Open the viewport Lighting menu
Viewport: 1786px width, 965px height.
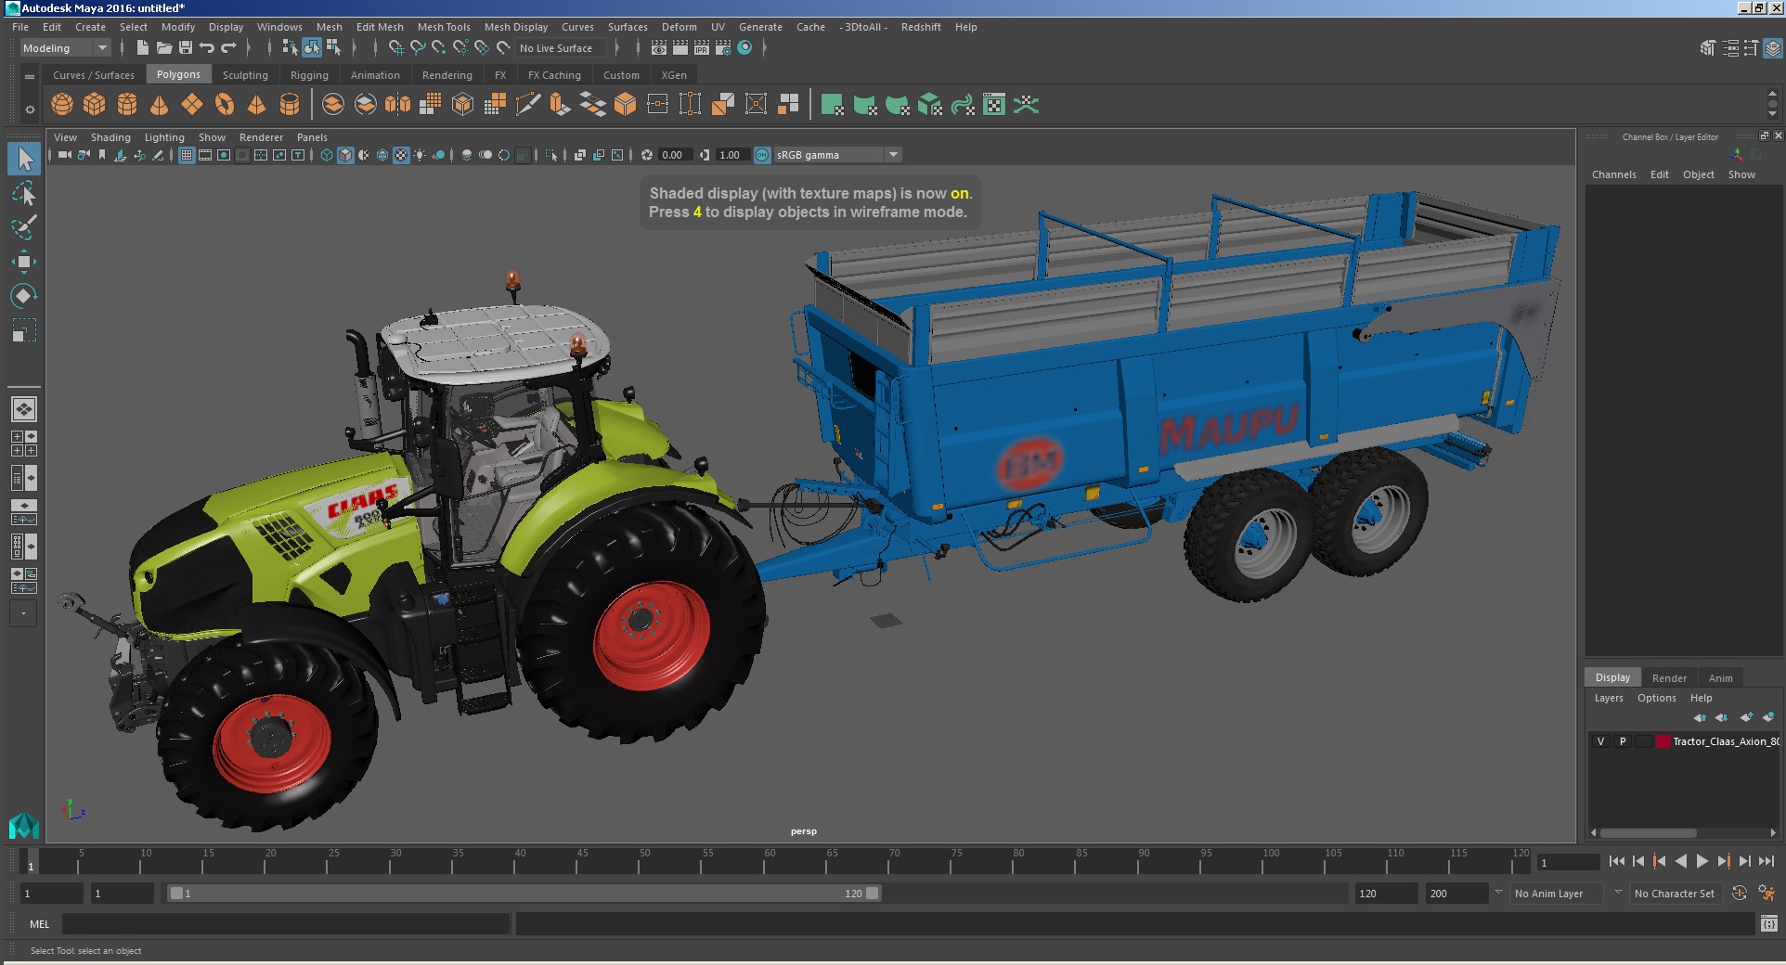pyautogui.click(x=164, y=137)
